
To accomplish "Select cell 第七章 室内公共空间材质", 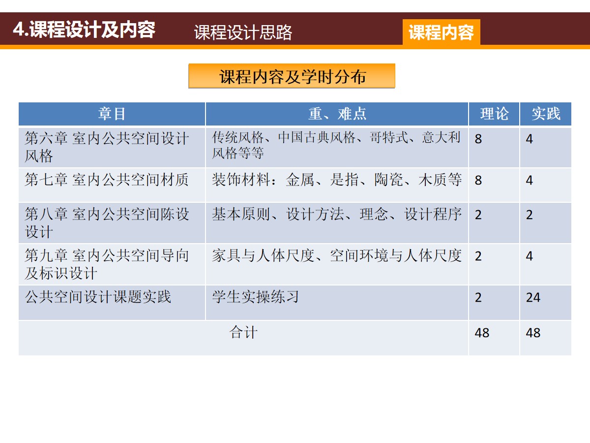I will click(112, 185).
